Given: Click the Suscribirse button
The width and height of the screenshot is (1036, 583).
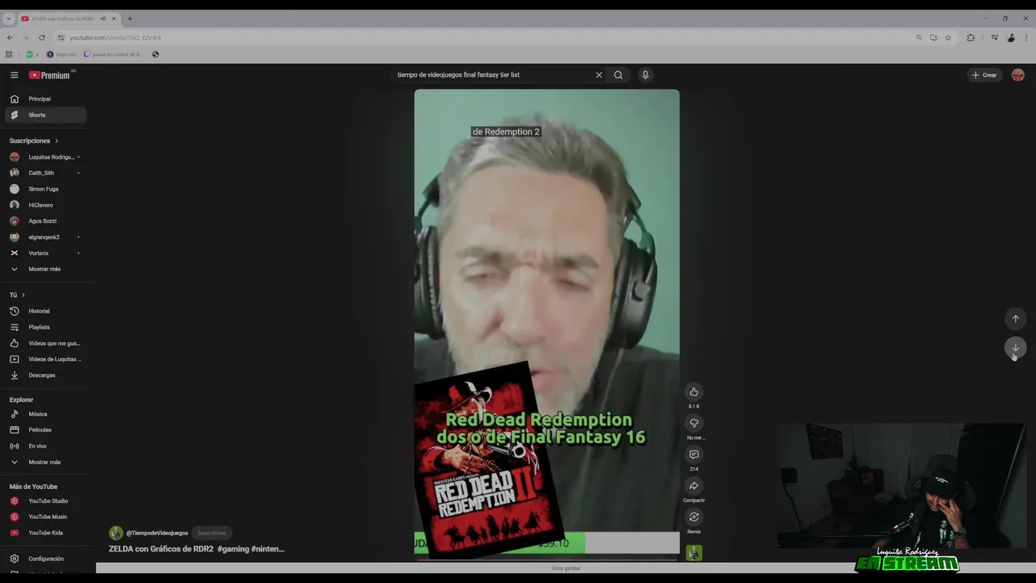Looking at the screenshot, I should coord(212,533).
